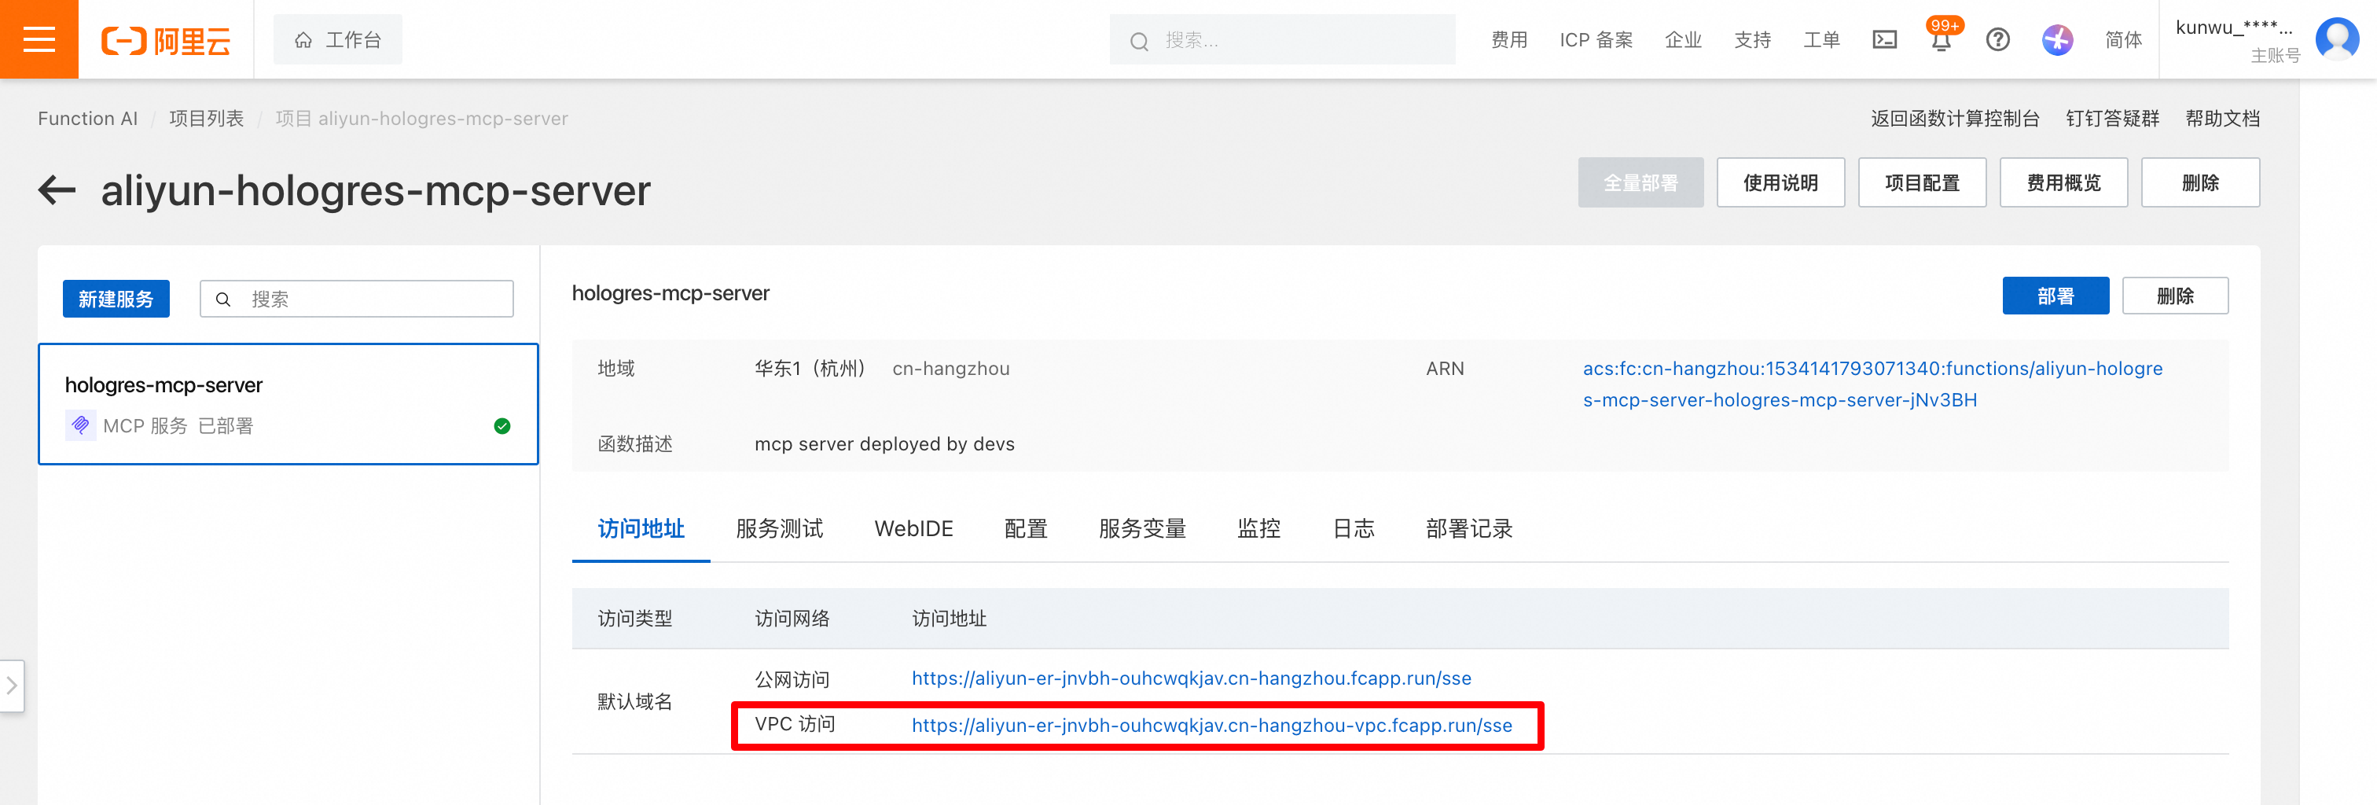The image size is (2377, 805).
Task: Click the 新建服务 button
Action: click(116, 298)
